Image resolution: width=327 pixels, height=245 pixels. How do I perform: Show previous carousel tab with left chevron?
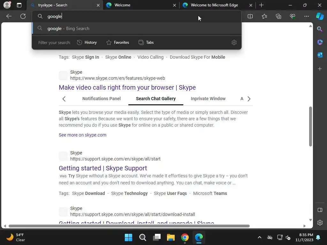64,99
